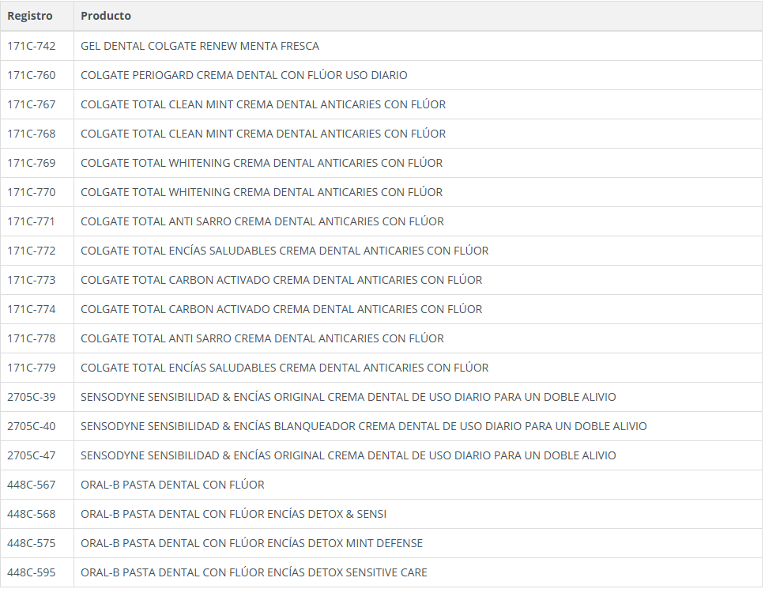This screenshot has height=589, width=765.
Task: Click GEL DENTAL COLGATE RENEW MENTA FRESCA
Action: [200, 46]
